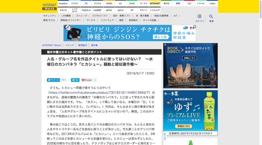Open the 窓の杜 tab
Image resolution: width=262 pixels, height=145 pixels.
[x=167, y=3]
